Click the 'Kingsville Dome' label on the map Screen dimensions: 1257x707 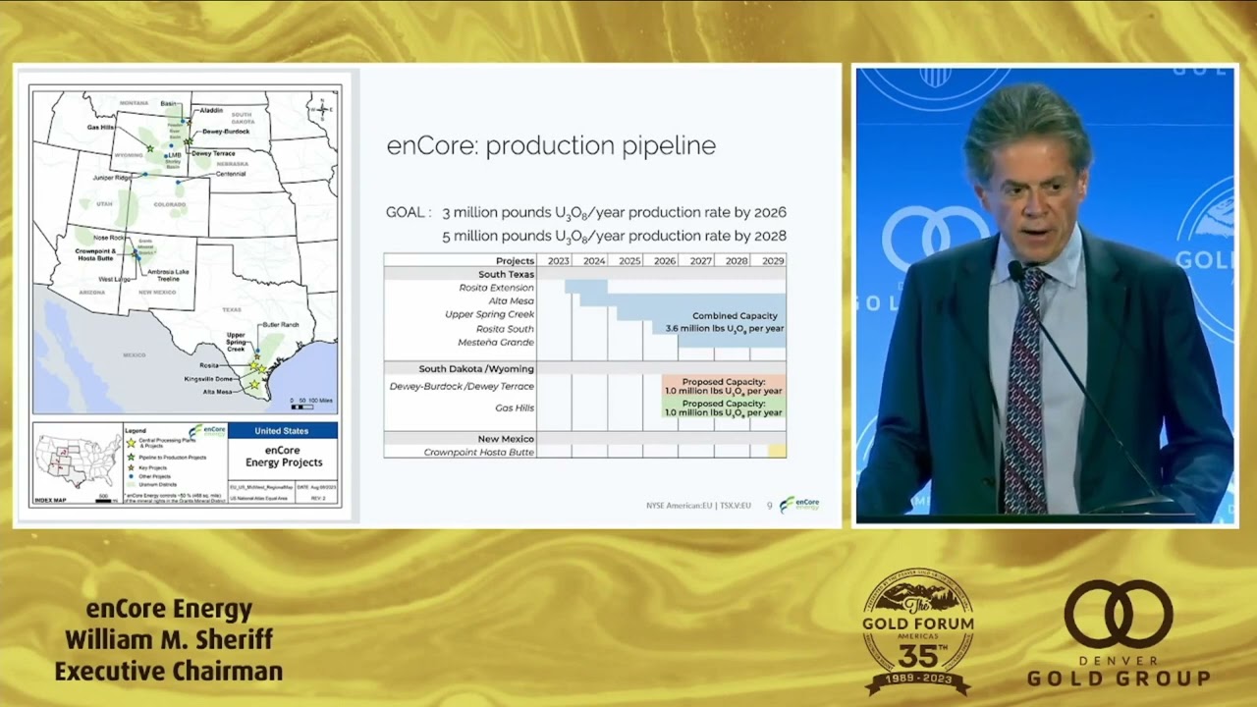(207, 379)
